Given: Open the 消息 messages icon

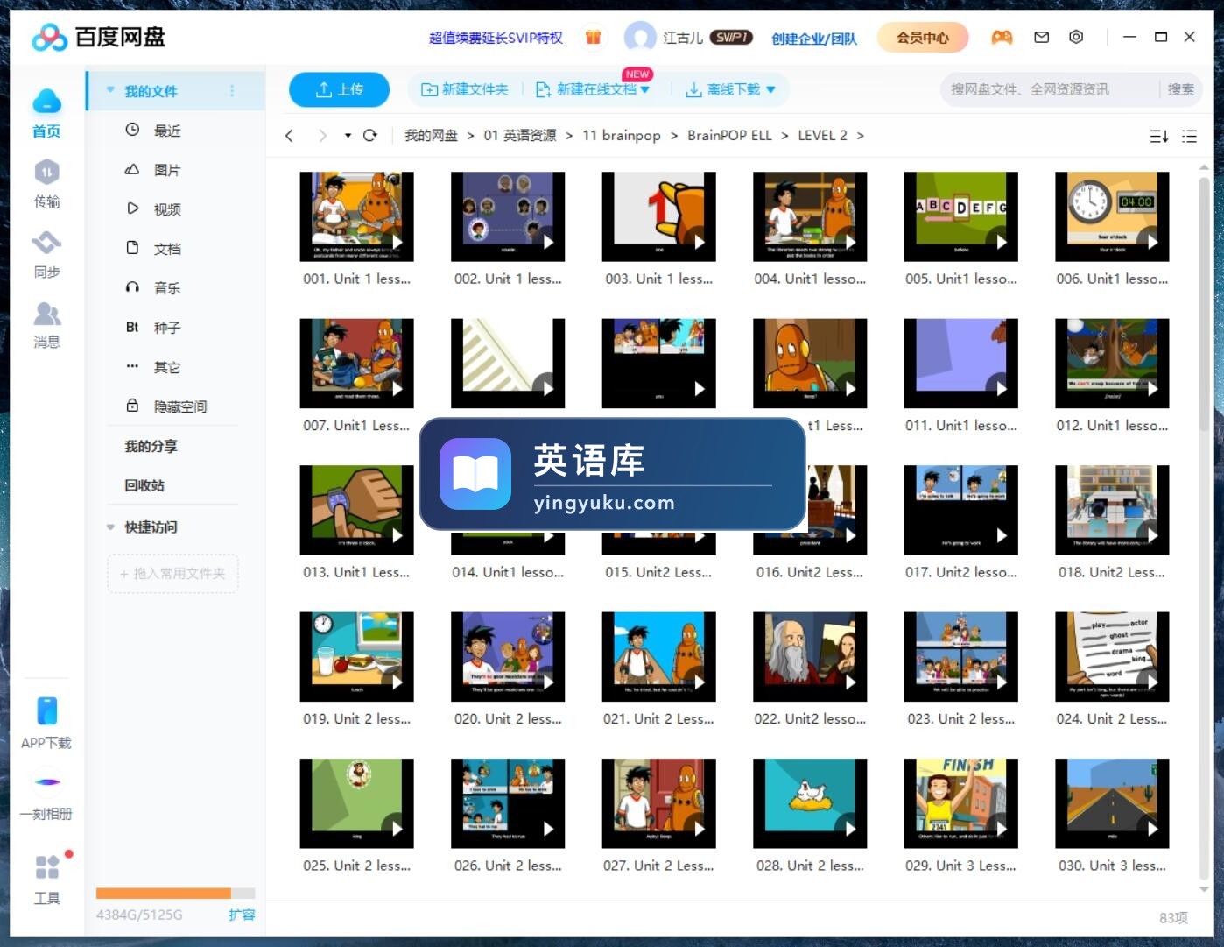Looking at the screenshot, I should (46, 313).
